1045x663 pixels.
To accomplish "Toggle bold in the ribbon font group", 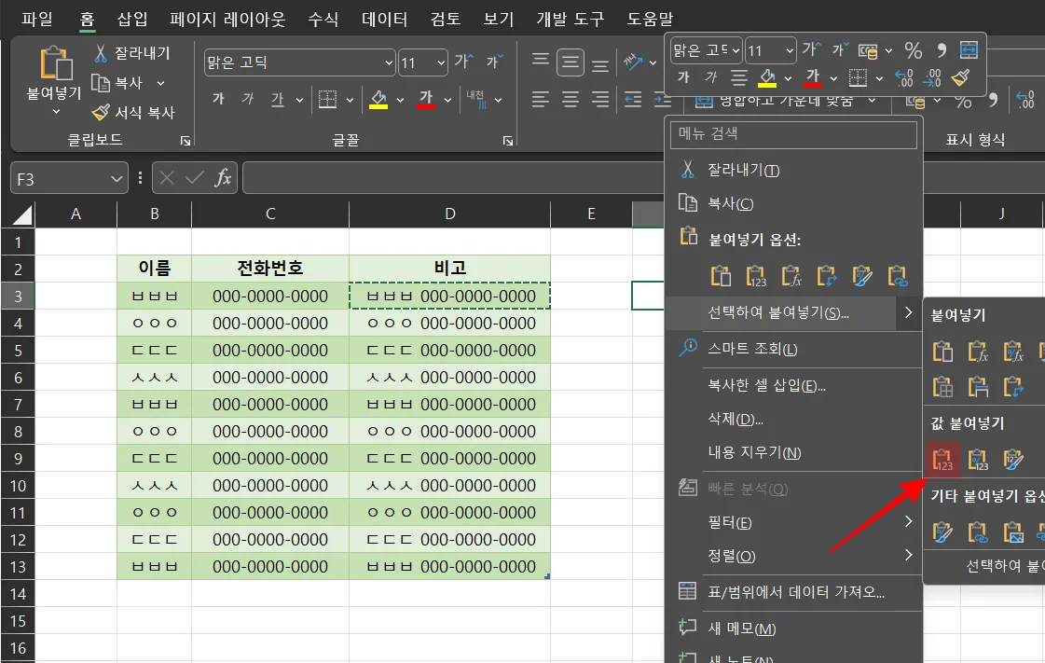I will point(218,99).
